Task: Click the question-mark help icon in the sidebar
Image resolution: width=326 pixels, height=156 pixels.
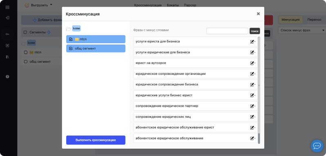Action: 7,77
